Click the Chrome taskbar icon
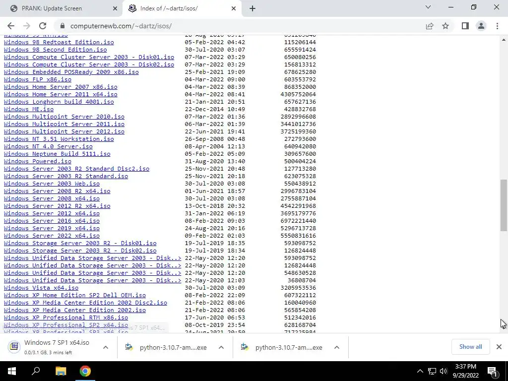This screenshot has width=508, height=381. (85, 371)
